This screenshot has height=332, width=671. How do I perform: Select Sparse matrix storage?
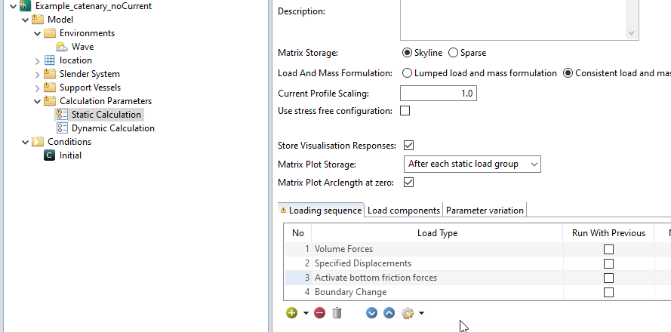pyautogui.click(x=454, y=53)
